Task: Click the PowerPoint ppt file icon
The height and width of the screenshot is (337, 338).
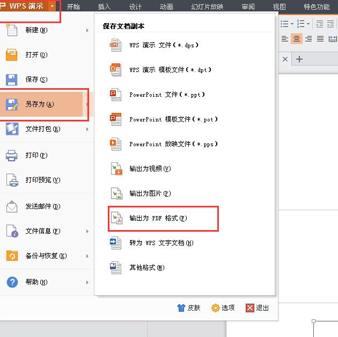Action: click(x=116, y=95)
